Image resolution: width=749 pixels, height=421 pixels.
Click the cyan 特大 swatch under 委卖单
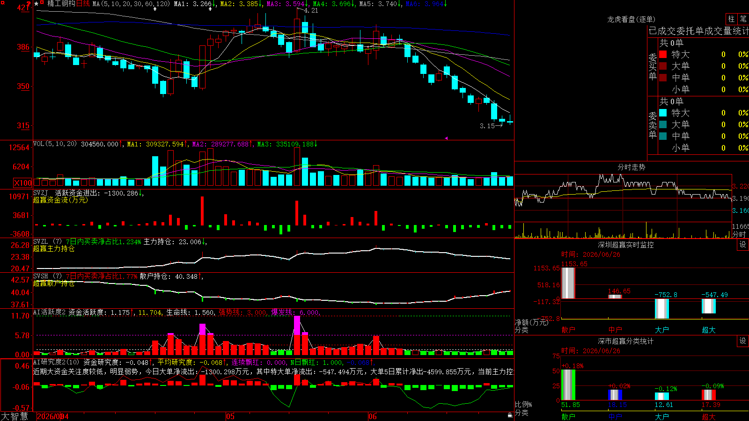coord(663,113)
